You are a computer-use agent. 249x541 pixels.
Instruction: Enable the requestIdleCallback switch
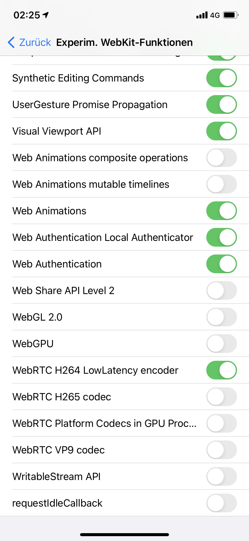point(221,503)
